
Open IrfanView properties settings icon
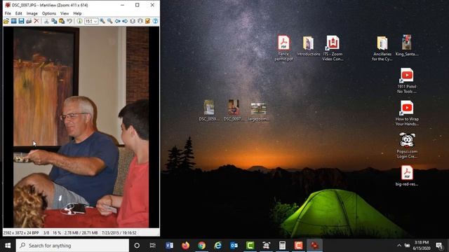[147, 21]
